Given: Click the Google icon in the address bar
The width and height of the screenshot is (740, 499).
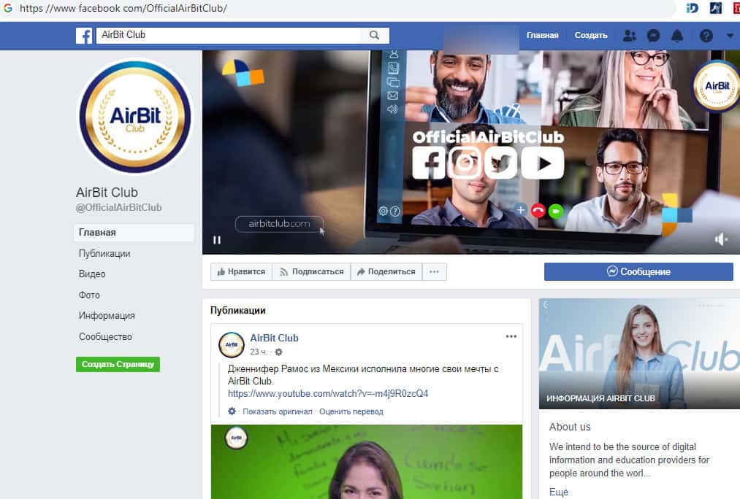Looking at the screenshot, I should (x=7, y=8).
